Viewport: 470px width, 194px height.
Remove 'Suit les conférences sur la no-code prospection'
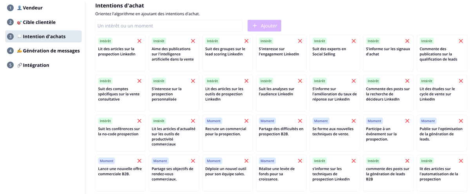click(139, 121)
